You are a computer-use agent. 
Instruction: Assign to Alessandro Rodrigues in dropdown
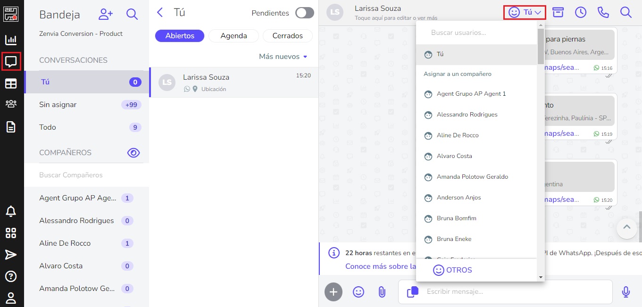pos(476,115)
